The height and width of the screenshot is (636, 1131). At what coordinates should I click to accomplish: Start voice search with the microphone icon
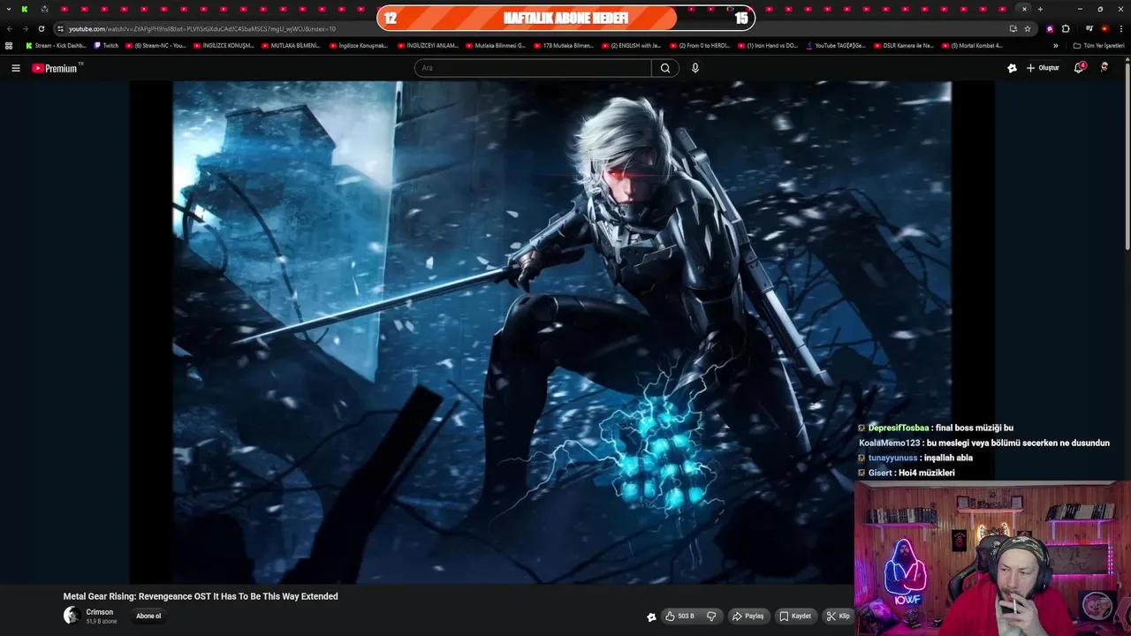click(695, 68)
